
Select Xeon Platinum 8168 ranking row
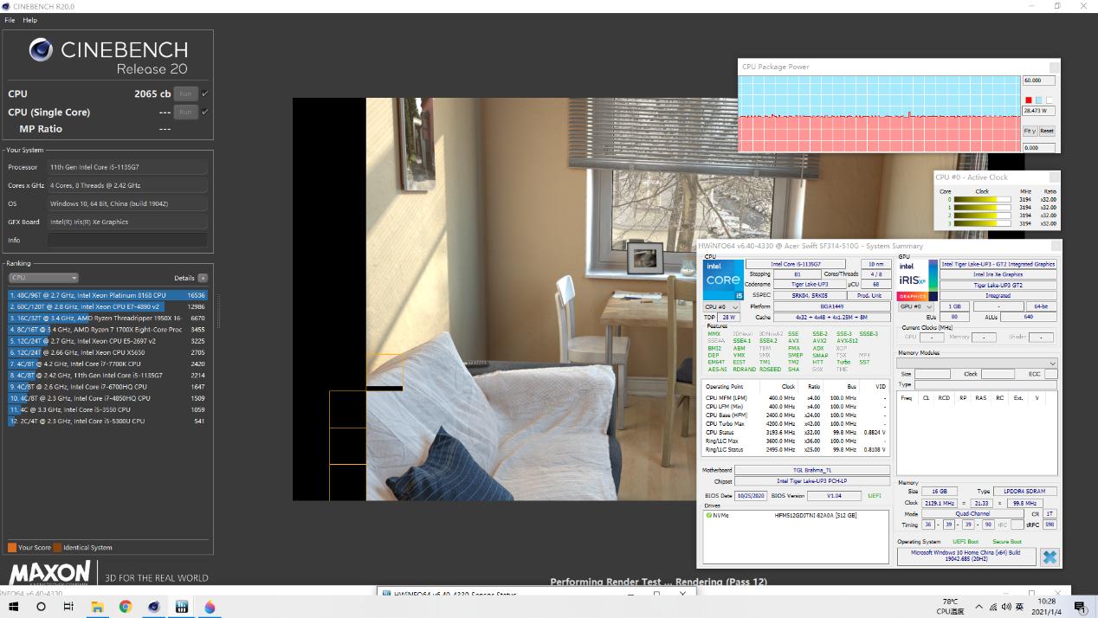pos(107,295)
